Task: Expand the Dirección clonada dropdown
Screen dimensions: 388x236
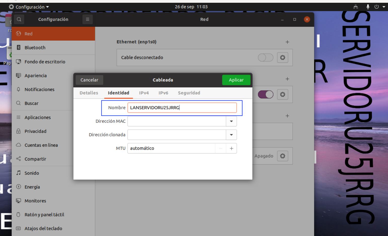Action: 231,135
